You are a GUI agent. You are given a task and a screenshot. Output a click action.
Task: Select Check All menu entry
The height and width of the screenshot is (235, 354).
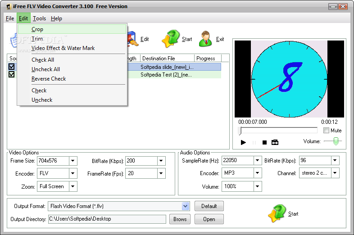(x=72, y=60)
